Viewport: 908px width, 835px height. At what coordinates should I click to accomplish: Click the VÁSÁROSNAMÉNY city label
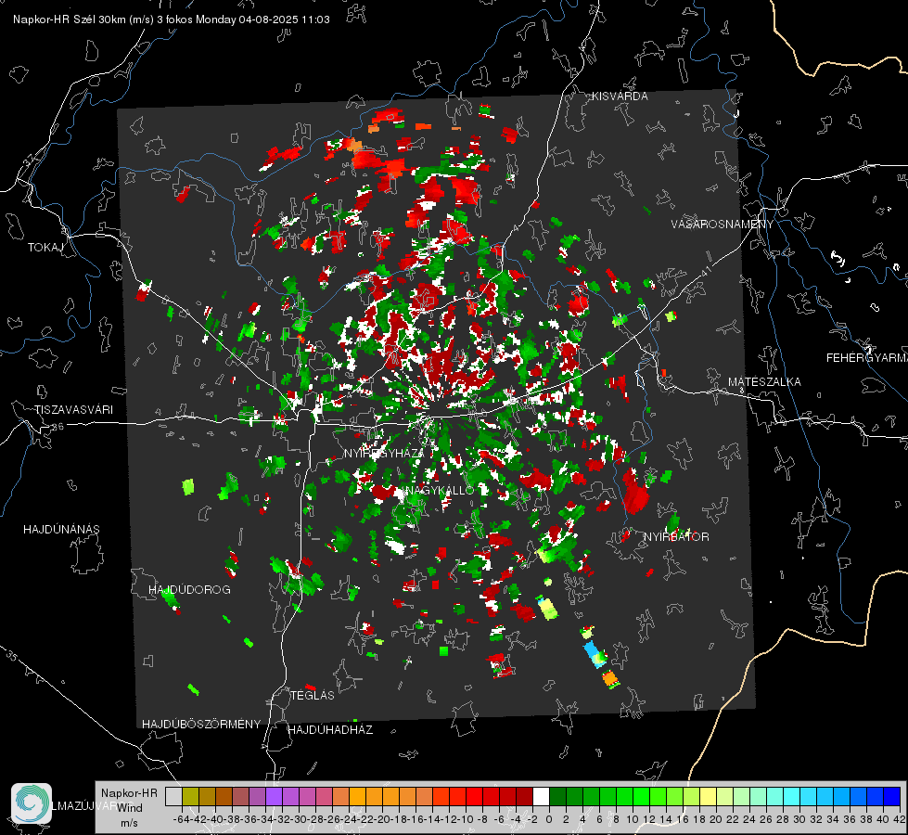tap(723, 225)
